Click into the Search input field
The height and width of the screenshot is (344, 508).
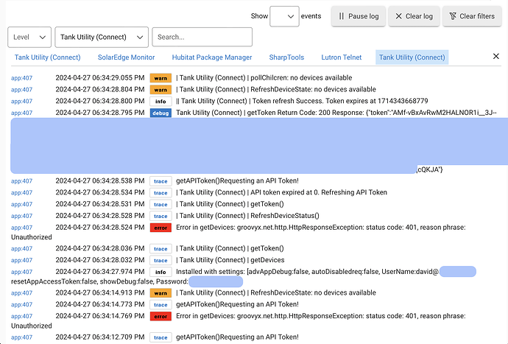pos(202,37)
